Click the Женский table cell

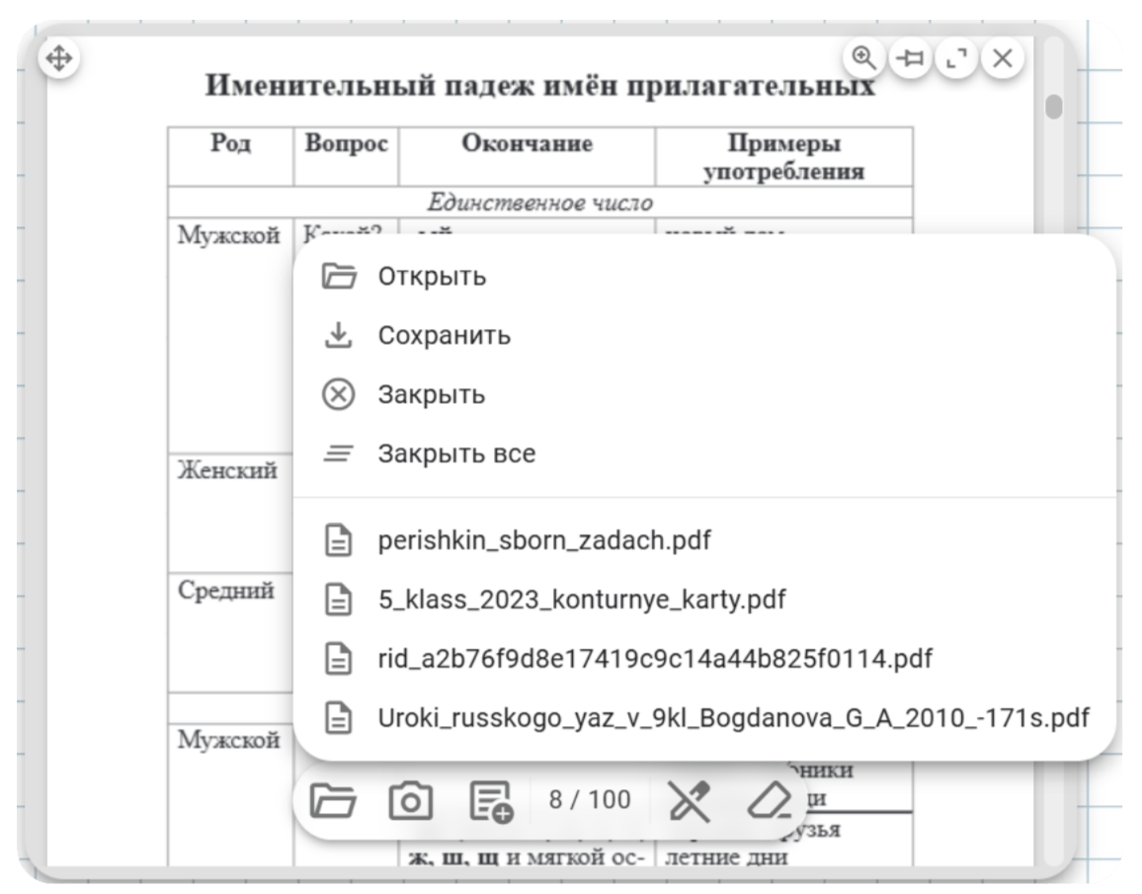point(230,513)
